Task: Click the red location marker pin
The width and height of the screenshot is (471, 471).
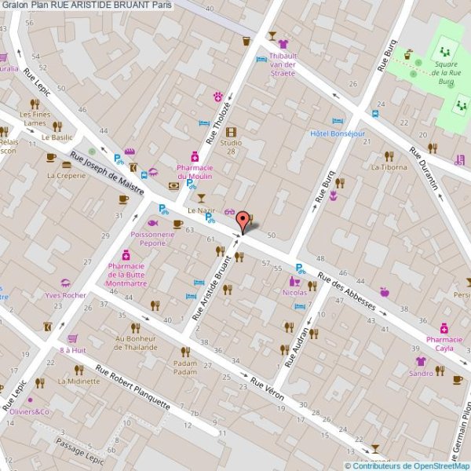Action: [x=244, y=221]
